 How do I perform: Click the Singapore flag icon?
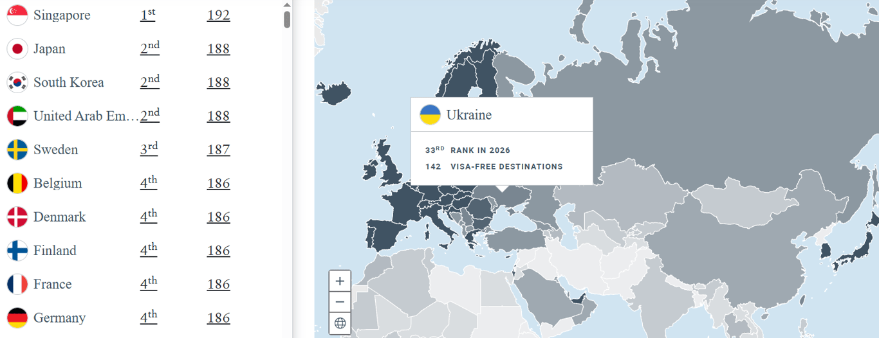click(x=17, y=15)
